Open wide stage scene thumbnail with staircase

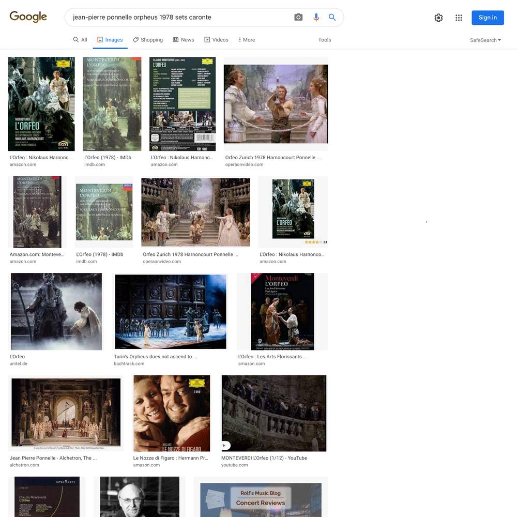pos(195,212)
